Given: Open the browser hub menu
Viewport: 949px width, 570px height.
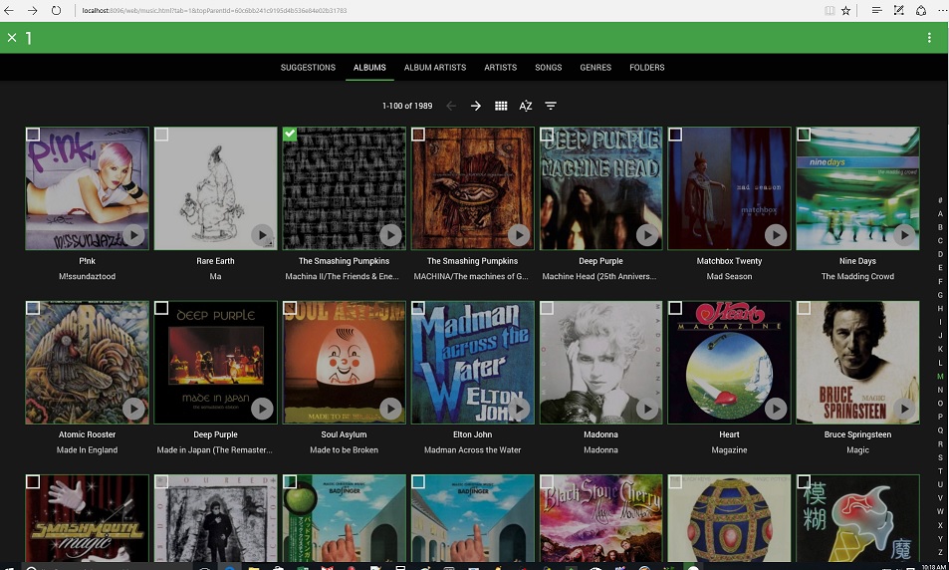Looking at the screenshot, I should (876, 10).
